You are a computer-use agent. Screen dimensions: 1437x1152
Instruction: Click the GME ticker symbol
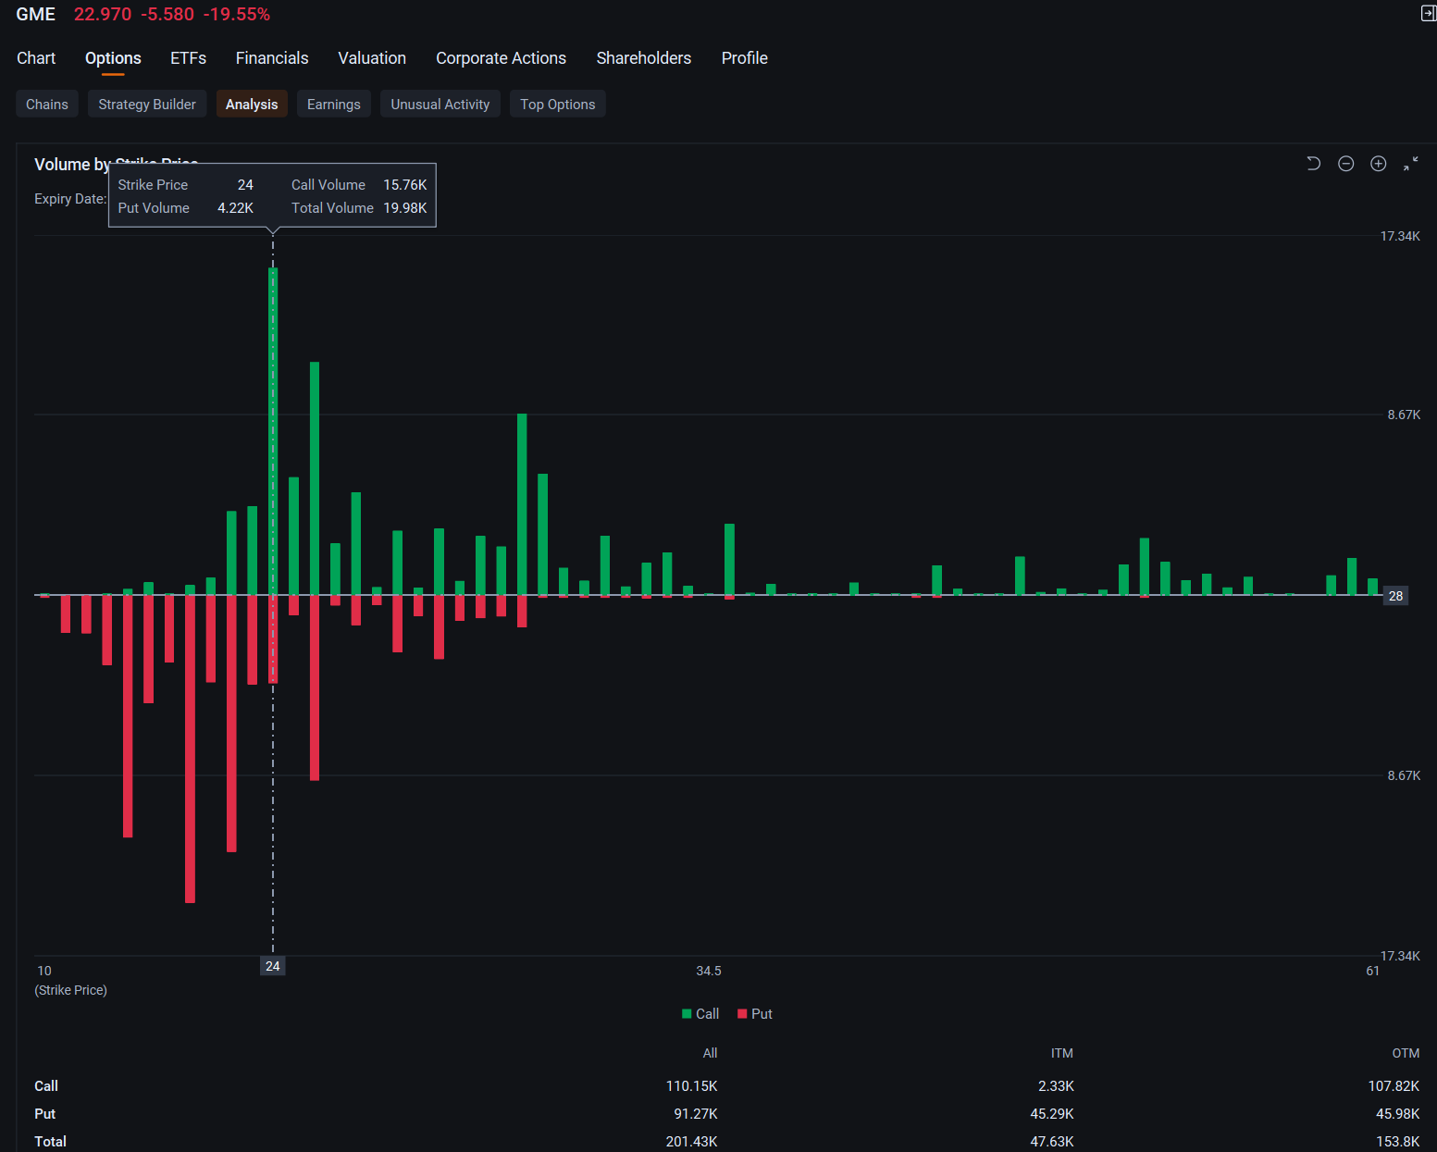click(36, 14)
